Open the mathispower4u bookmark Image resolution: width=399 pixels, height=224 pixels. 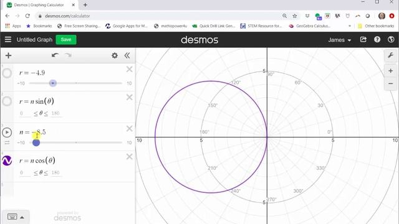pyautogui.click(x=170, y=26)
